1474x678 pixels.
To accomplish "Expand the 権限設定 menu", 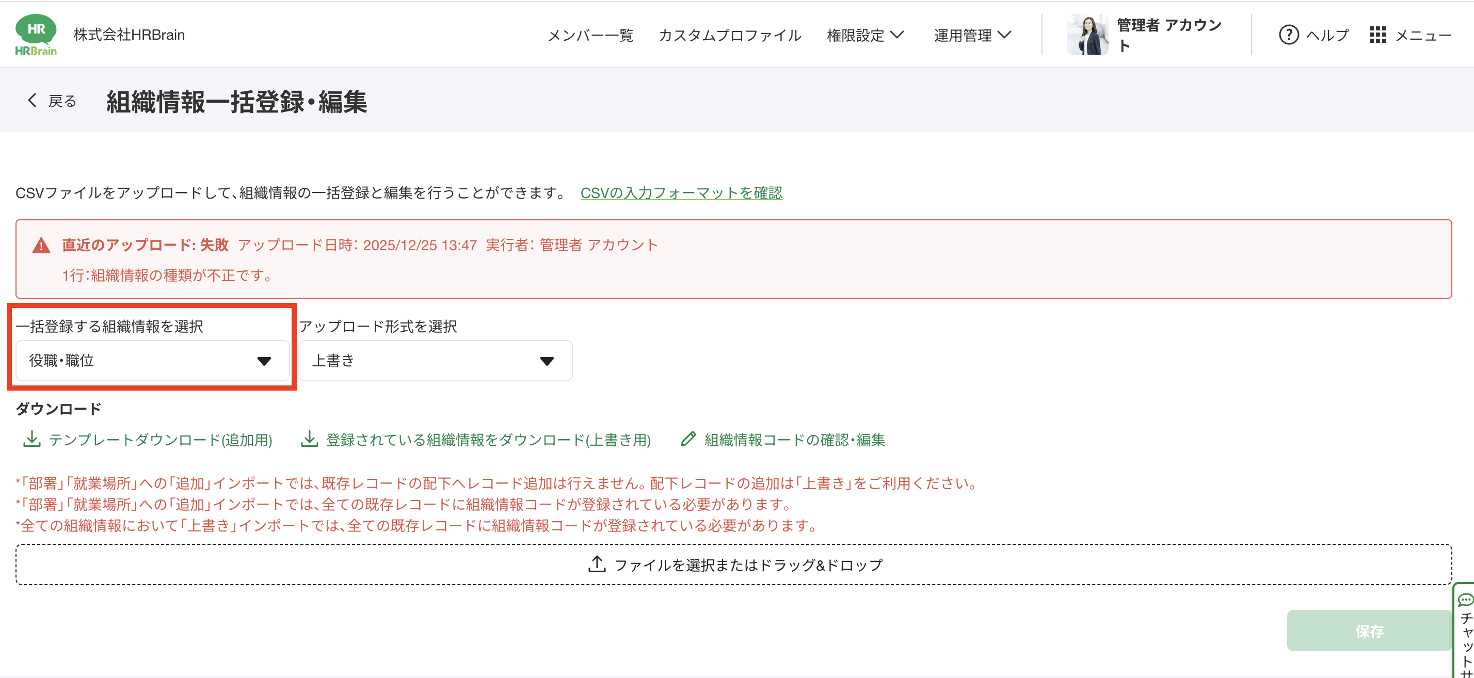I will pyautogui.click(x=864, y=35).
